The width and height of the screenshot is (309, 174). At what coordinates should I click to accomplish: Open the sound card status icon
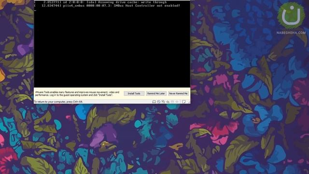168,102
